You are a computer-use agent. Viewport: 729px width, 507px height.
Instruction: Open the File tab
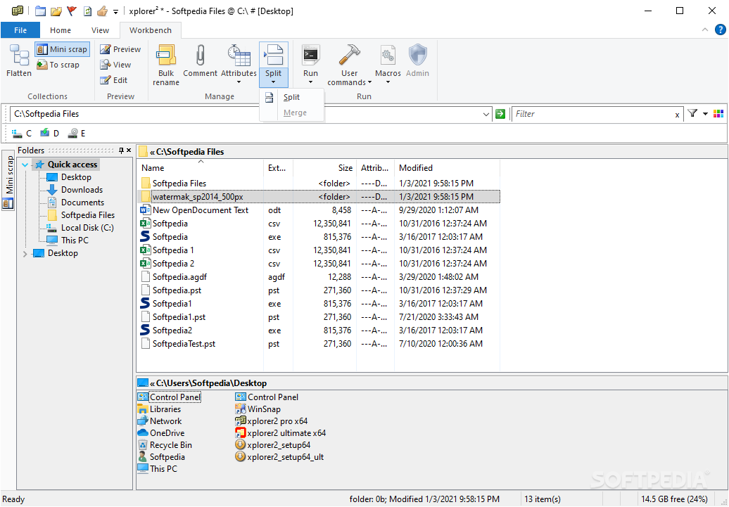(x=20, y=30)
